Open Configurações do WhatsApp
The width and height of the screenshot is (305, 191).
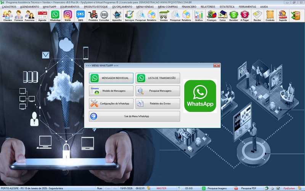111,104
